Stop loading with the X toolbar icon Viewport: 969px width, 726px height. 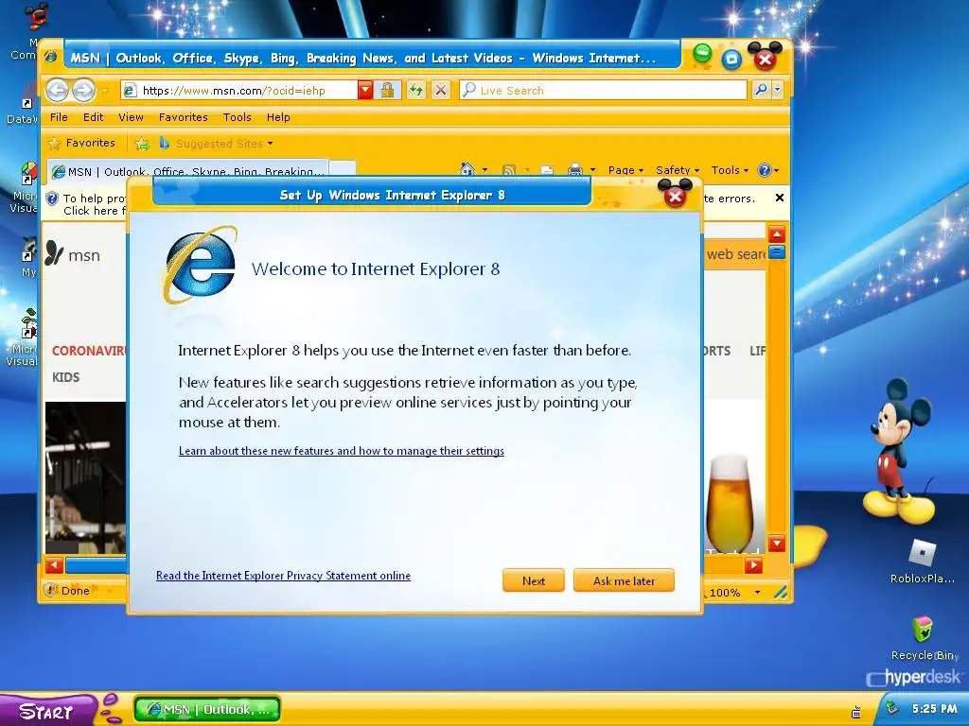pos(441,90)
